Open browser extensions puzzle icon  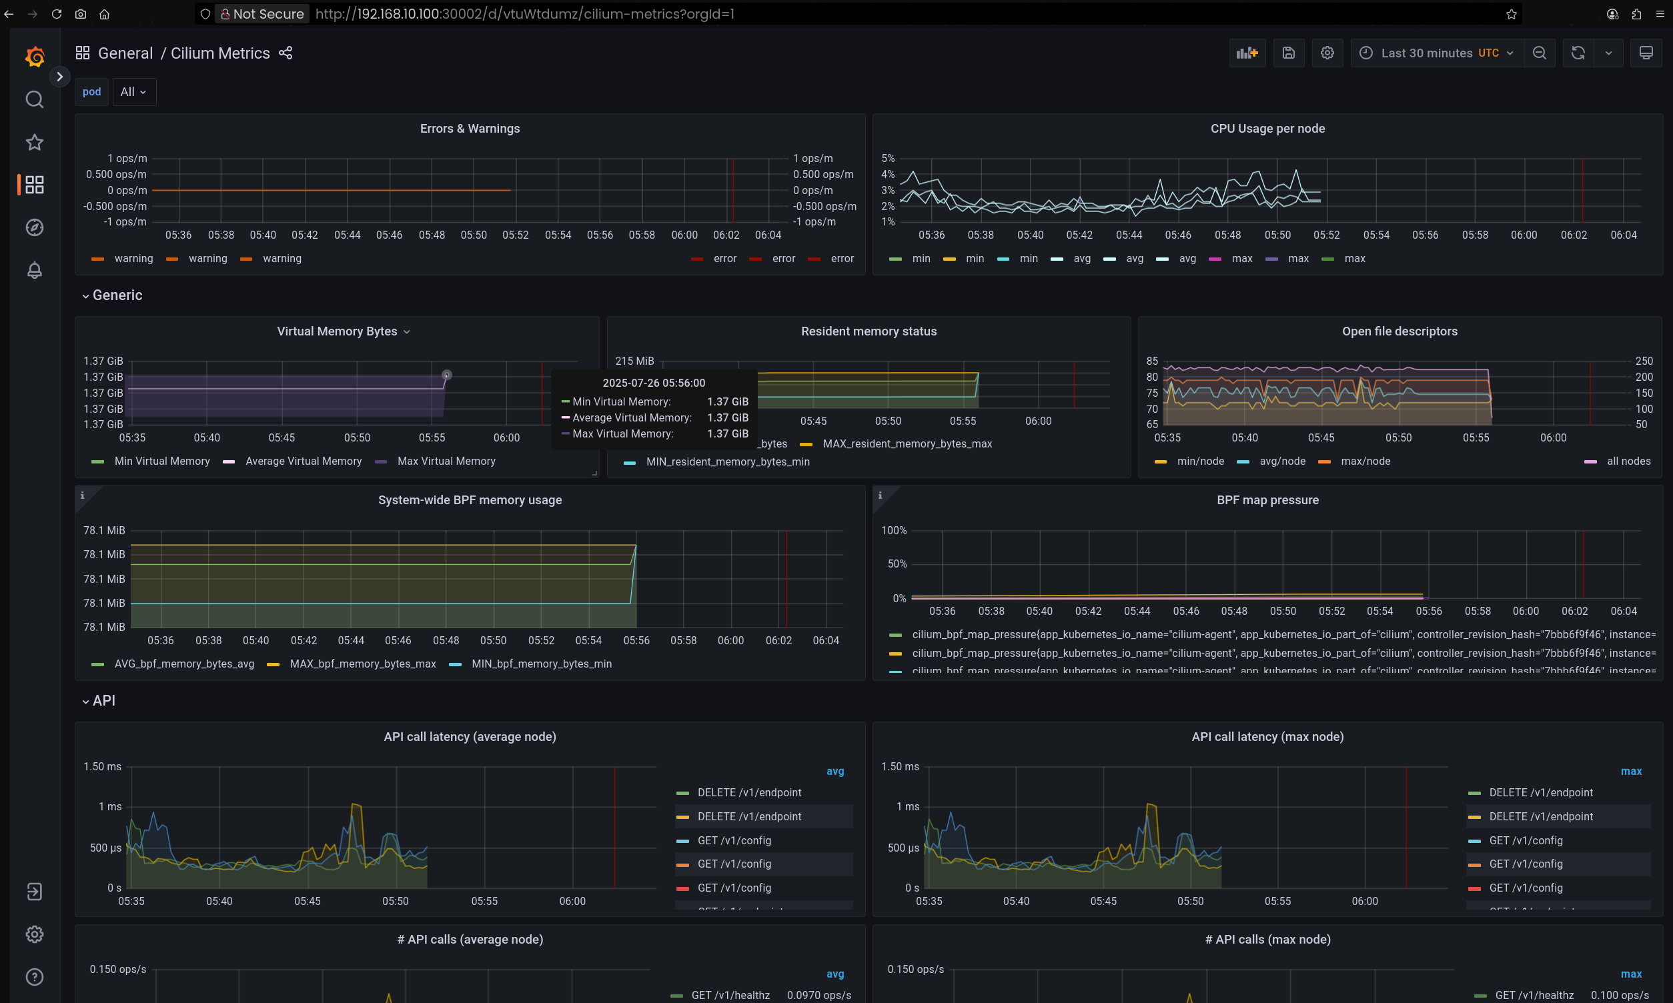point(1636,13)
